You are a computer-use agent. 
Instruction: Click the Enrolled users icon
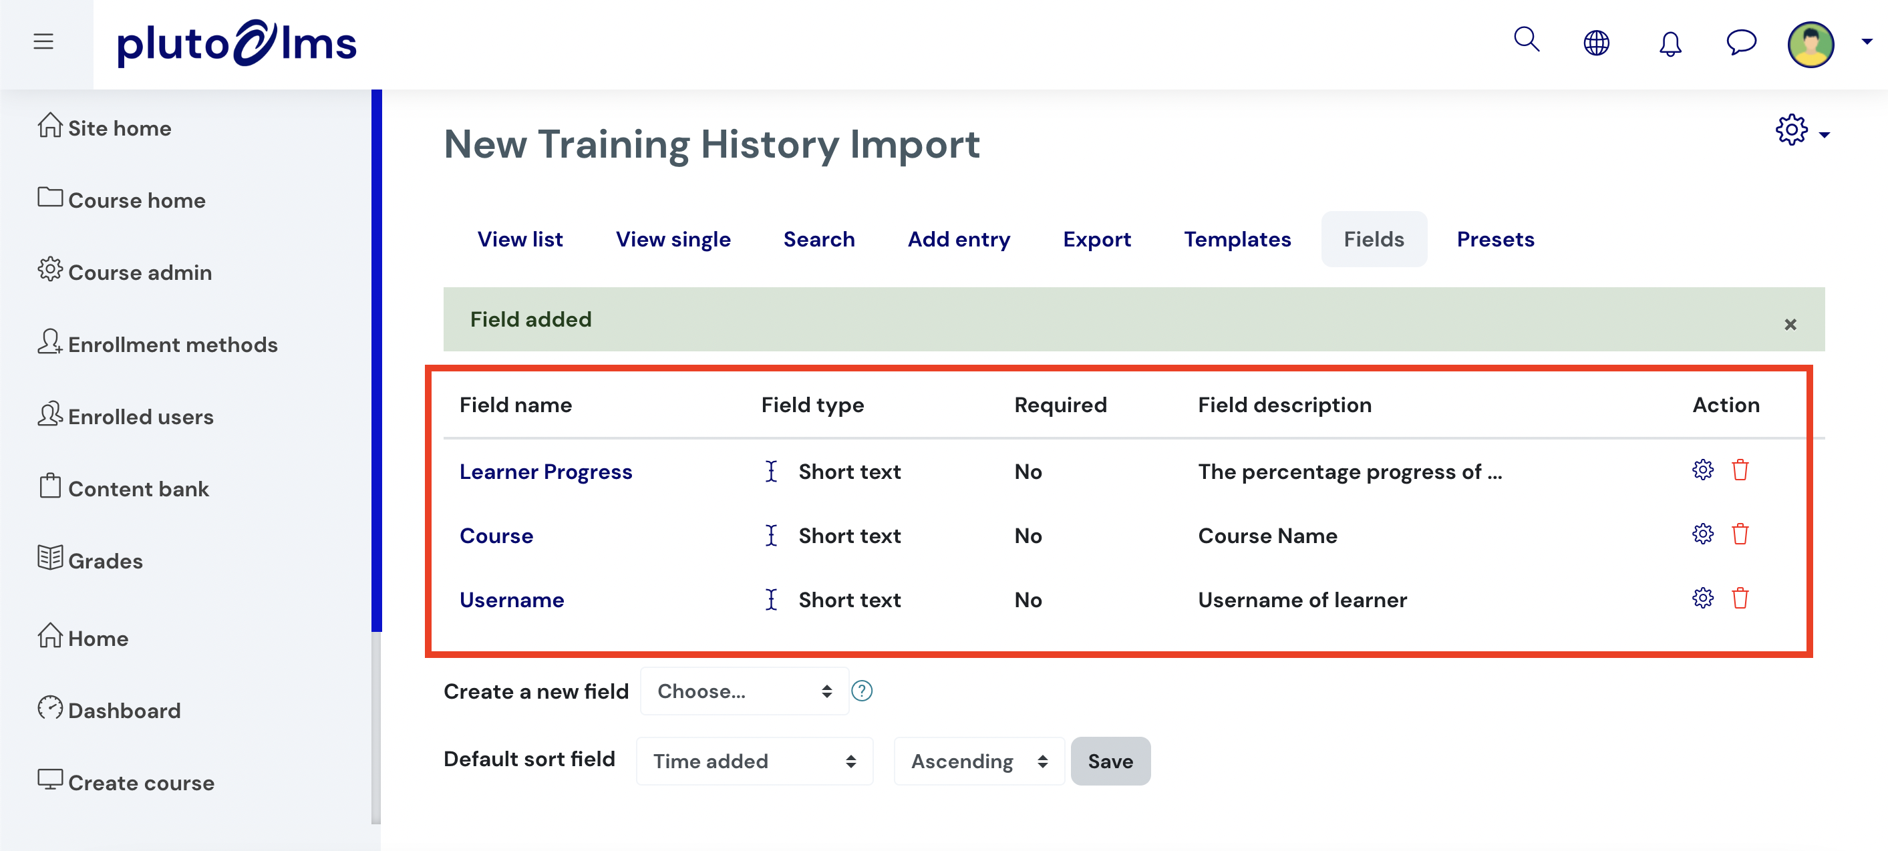tap(50, 413)
